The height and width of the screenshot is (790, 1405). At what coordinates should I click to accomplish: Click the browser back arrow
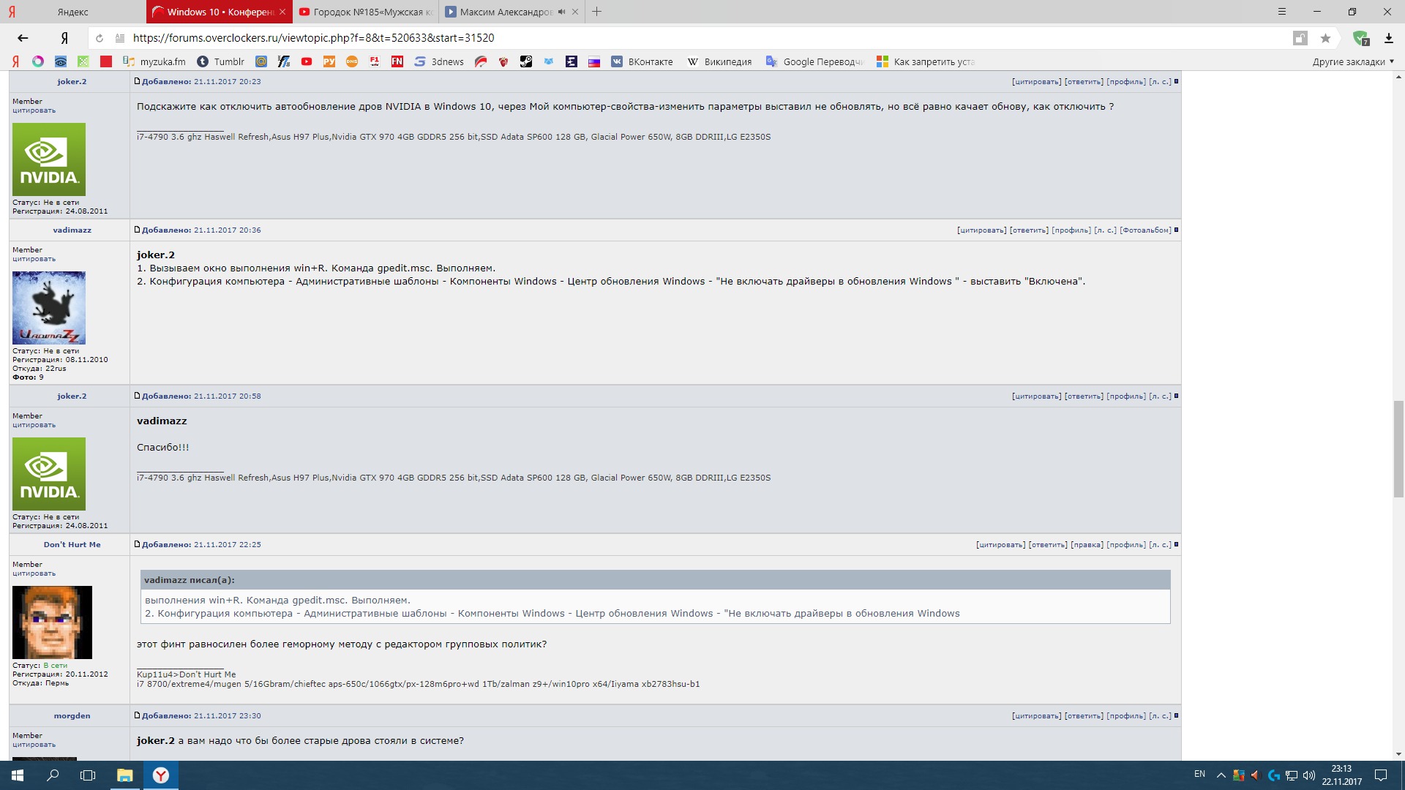click(23, 38)
